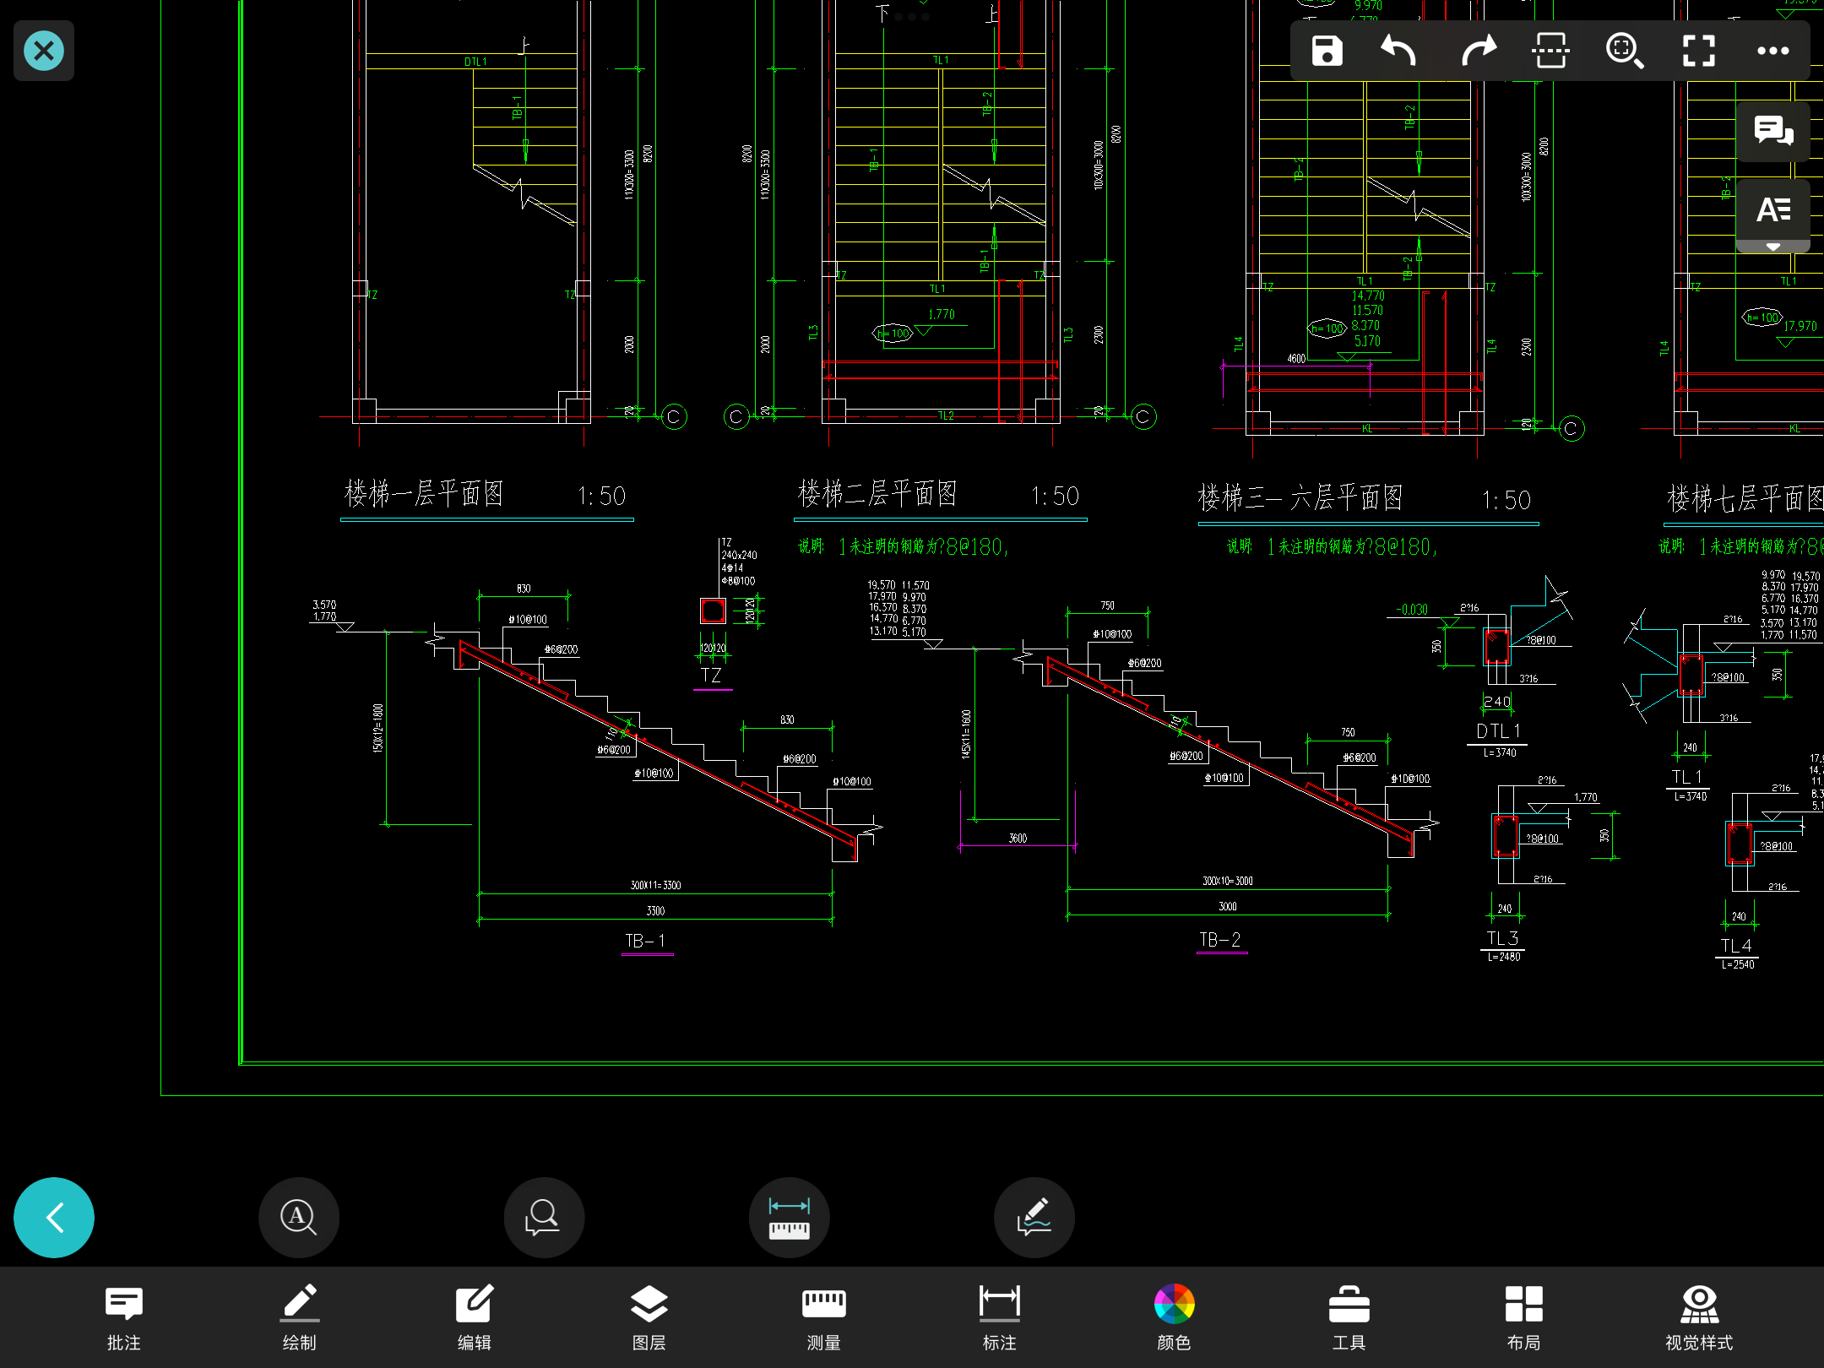Save the drawing with the floppy disk icon
Image resolution: width=1824 pixels, height=1368 pixels.
(x=1327, y=51)
